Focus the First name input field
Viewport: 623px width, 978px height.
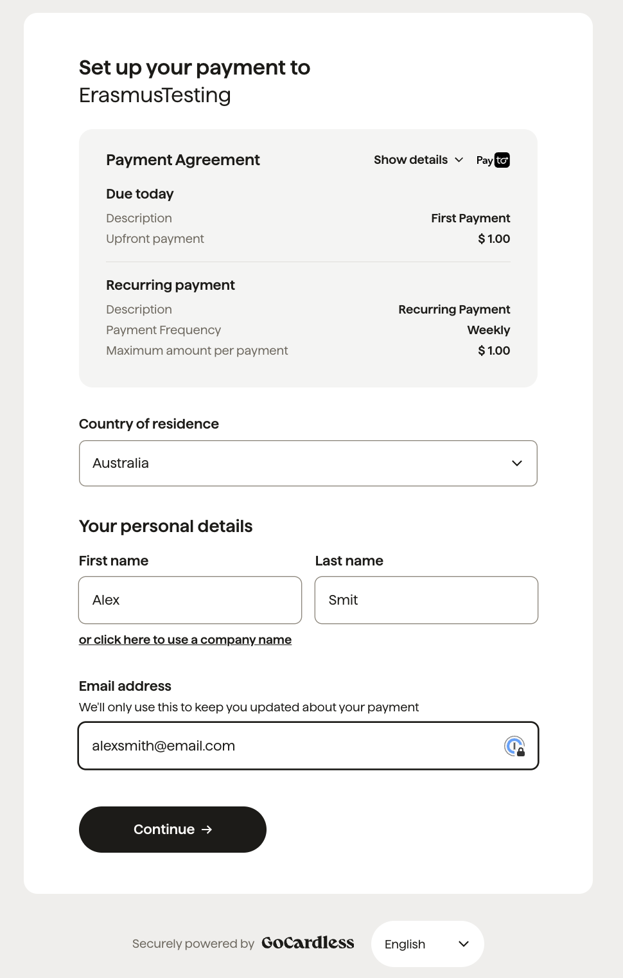click(190, 600)
